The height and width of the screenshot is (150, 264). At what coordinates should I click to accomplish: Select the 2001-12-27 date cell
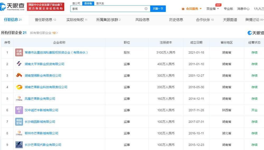(196, 75)
